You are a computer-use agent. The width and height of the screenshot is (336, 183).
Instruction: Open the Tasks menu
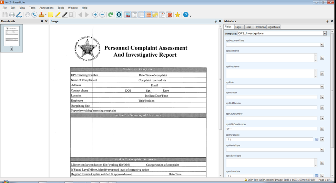pos(32,8)
